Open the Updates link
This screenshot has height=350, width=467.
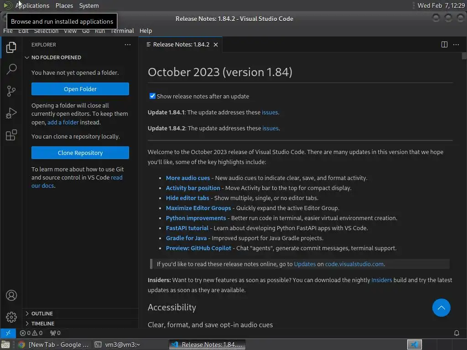coord(305,264)
